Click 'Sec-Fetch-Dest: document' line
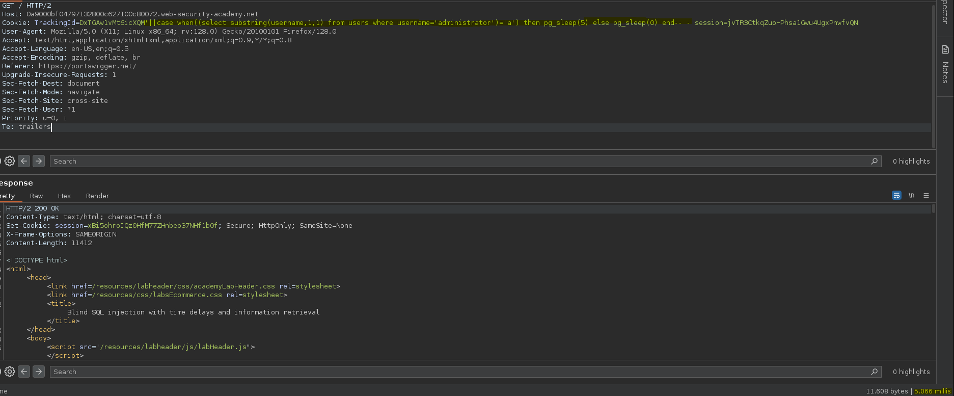Viewport: 954px width, 396px height. [51, 84]
